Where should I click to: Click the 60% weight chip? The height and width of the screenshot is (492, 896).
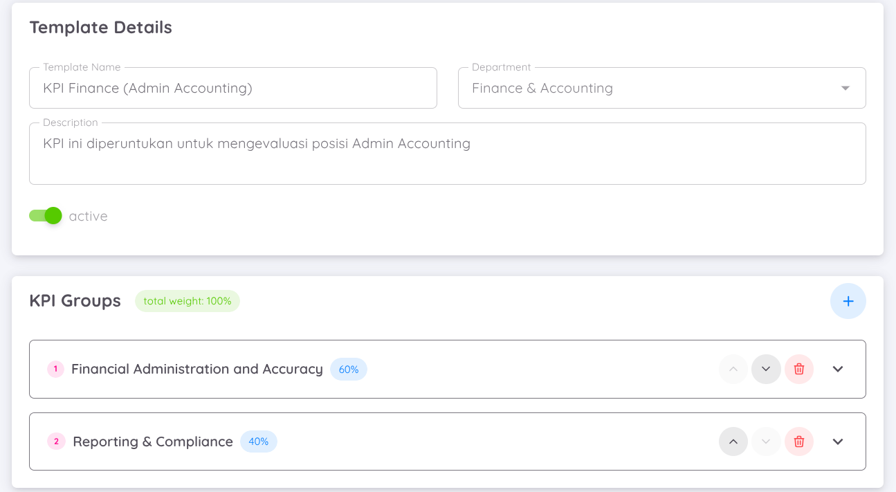349,370
